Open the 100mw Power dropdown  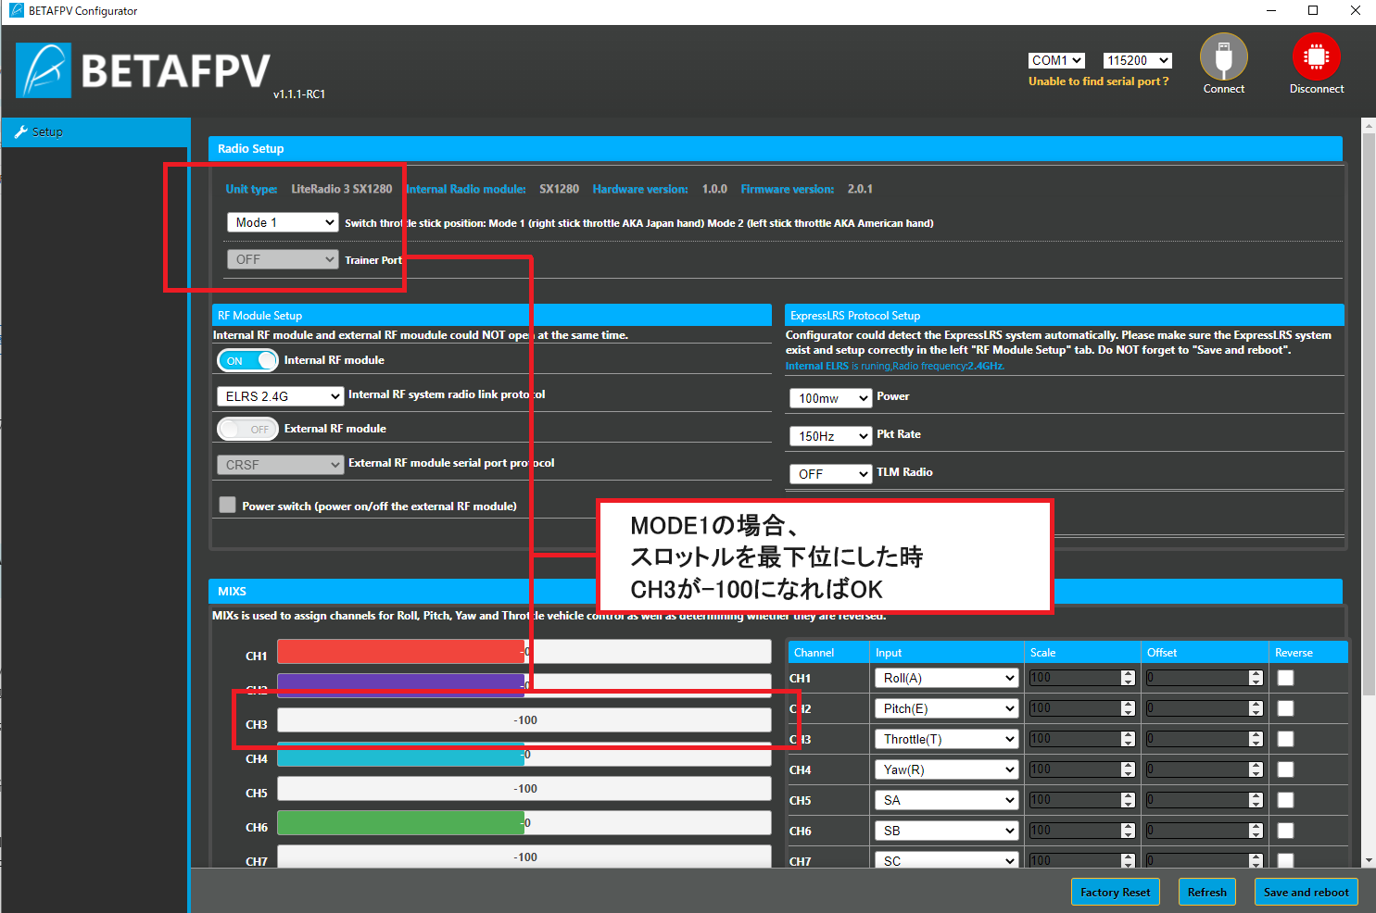pos(830,398)
